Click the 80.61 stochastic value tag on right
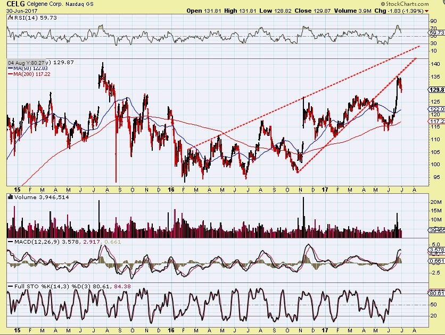The width and height of the screenshot is (445, 335). click(x=436, y=293)
